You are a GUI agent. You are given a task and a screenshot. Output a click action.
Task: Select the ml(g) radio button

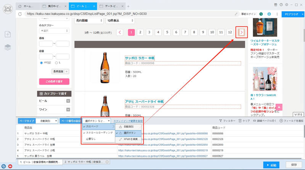[41, 63]
